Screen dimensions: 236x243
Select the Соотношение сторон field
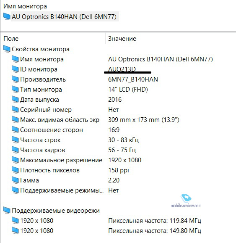(52, 130)
